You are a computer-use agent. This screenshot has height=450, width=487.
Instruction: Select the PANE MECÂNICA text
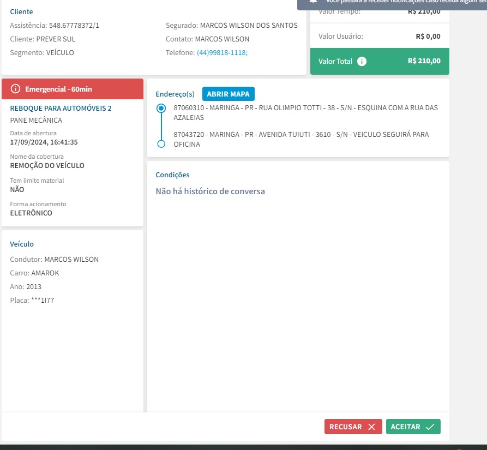pos(36,120)
